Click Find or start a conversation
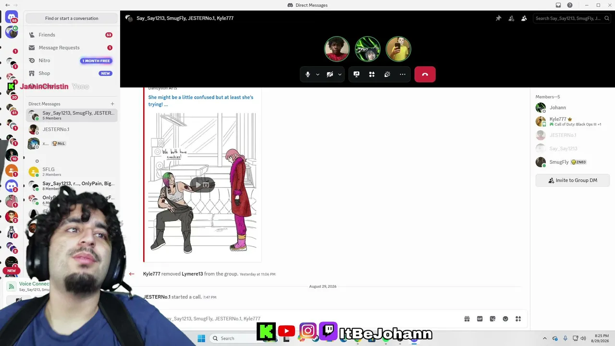Image resolution: width=615 pixels, height=346 pixels. [x=72, y=18]
